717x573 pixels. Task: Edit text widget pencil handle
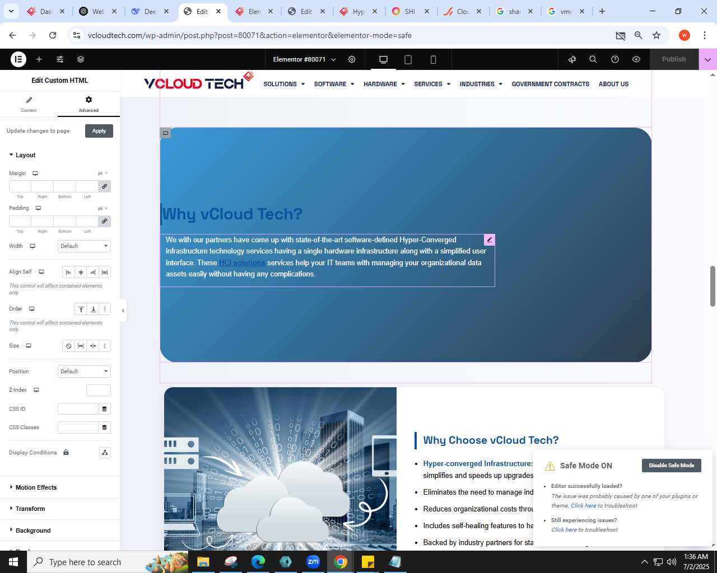click(490, 240)
